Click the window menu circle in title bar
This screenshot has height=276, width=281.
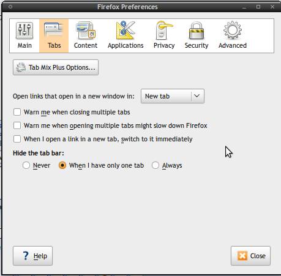(x=10, y=7)
